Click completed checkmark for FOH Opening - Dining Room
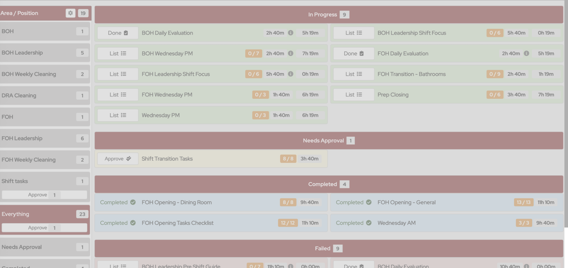The height and width of the screenshot is (268, 568). coord(133,202)
